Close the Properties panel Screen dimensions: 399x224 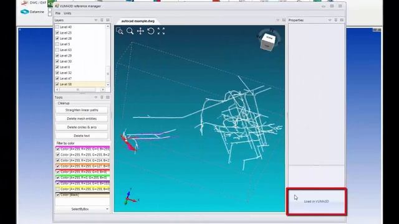(x=342, y=20)
